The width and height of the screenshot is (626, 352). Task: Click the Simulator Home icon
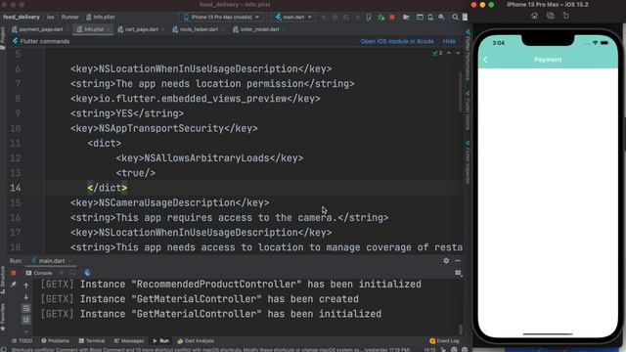[x=534, y=16]
